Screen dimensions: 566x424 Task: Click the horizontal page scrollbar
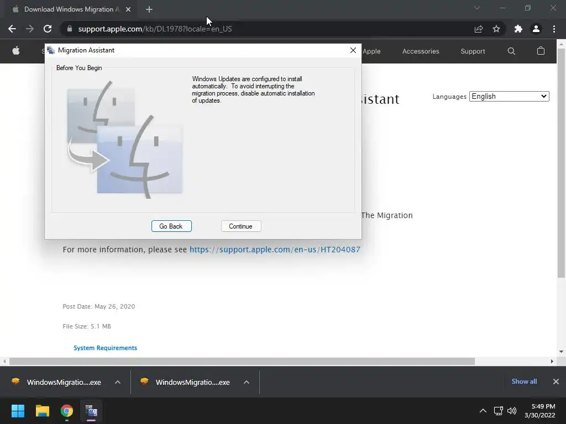[x=242, y=361]
